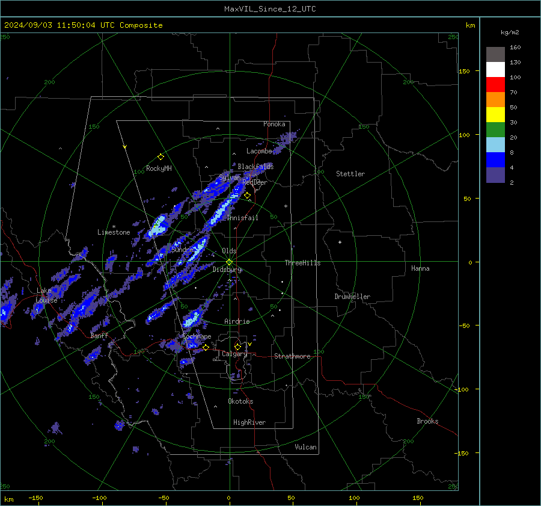
Task: Click the yellow 50 legend swatch
Action: pos(495,115)
